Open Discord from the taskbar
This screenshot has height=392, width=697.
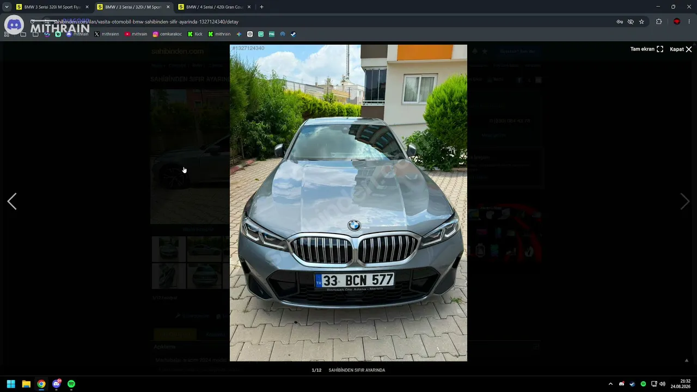(x=57, y=384)
